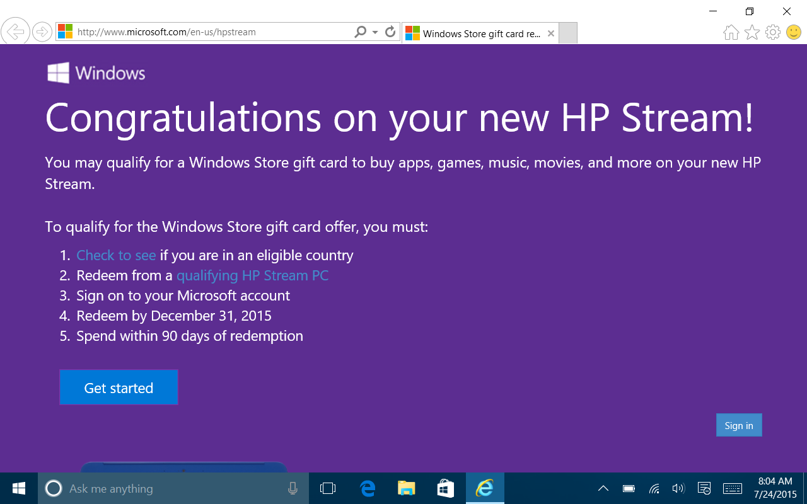
Task: Click the Sign in button
Action: pyautogui.click(x=739, y=425)
